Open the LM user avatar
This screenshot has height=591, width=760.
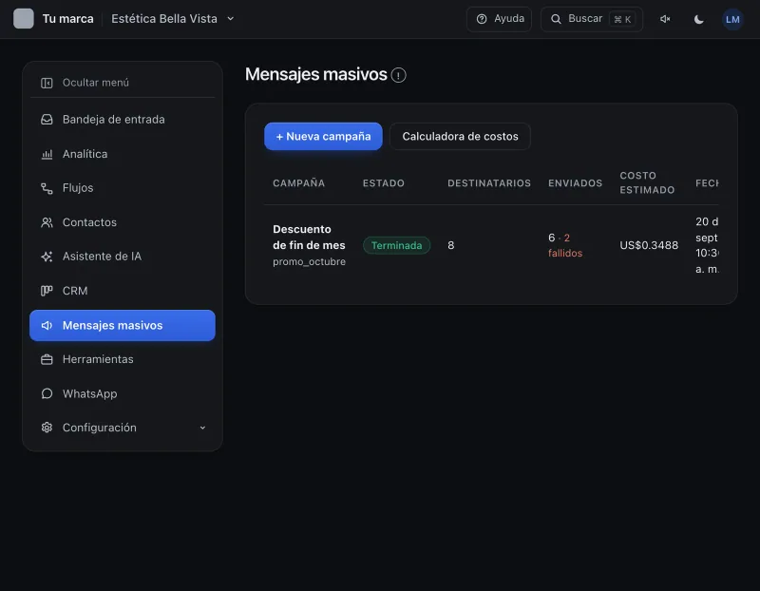(732, 19)
